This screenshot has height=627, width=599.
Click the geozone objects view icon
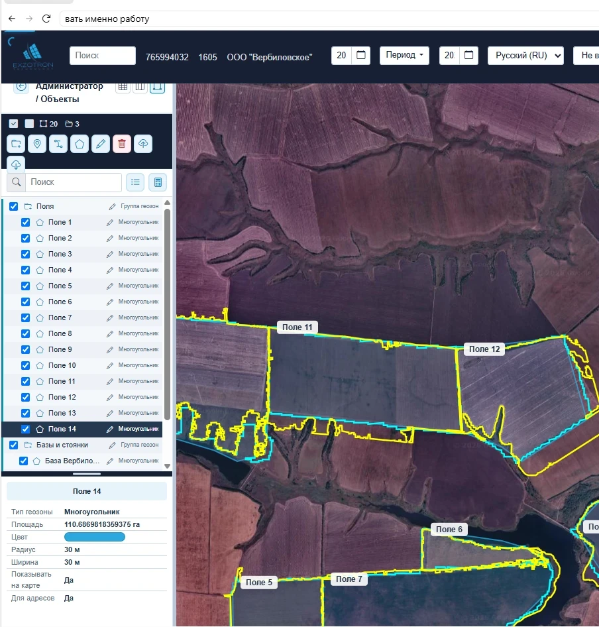[x=157, y=87]
